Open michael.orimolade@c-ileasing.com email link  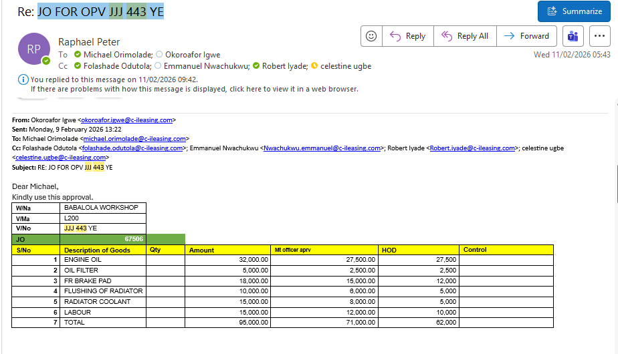134,139
